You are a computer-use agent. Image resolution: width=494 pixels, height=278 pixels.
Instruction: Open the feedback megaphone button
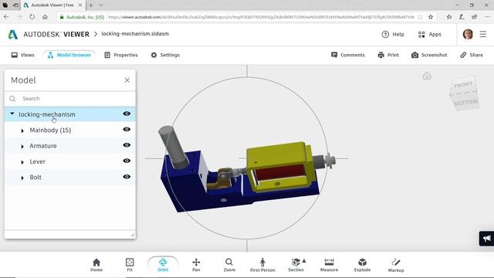[486, 239]
